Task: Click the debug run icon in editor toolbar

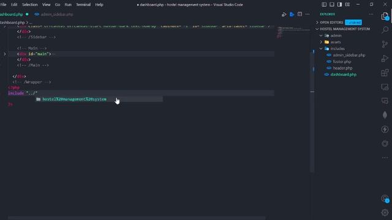Action: coord(284,14)
